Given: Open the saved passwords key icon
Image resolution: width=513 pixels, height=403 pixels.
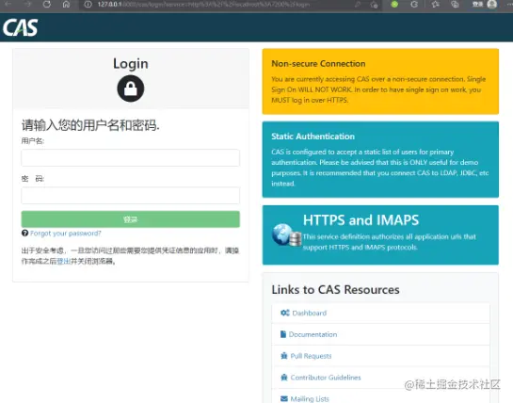Looking at the screenshot, I should [358, 5].
